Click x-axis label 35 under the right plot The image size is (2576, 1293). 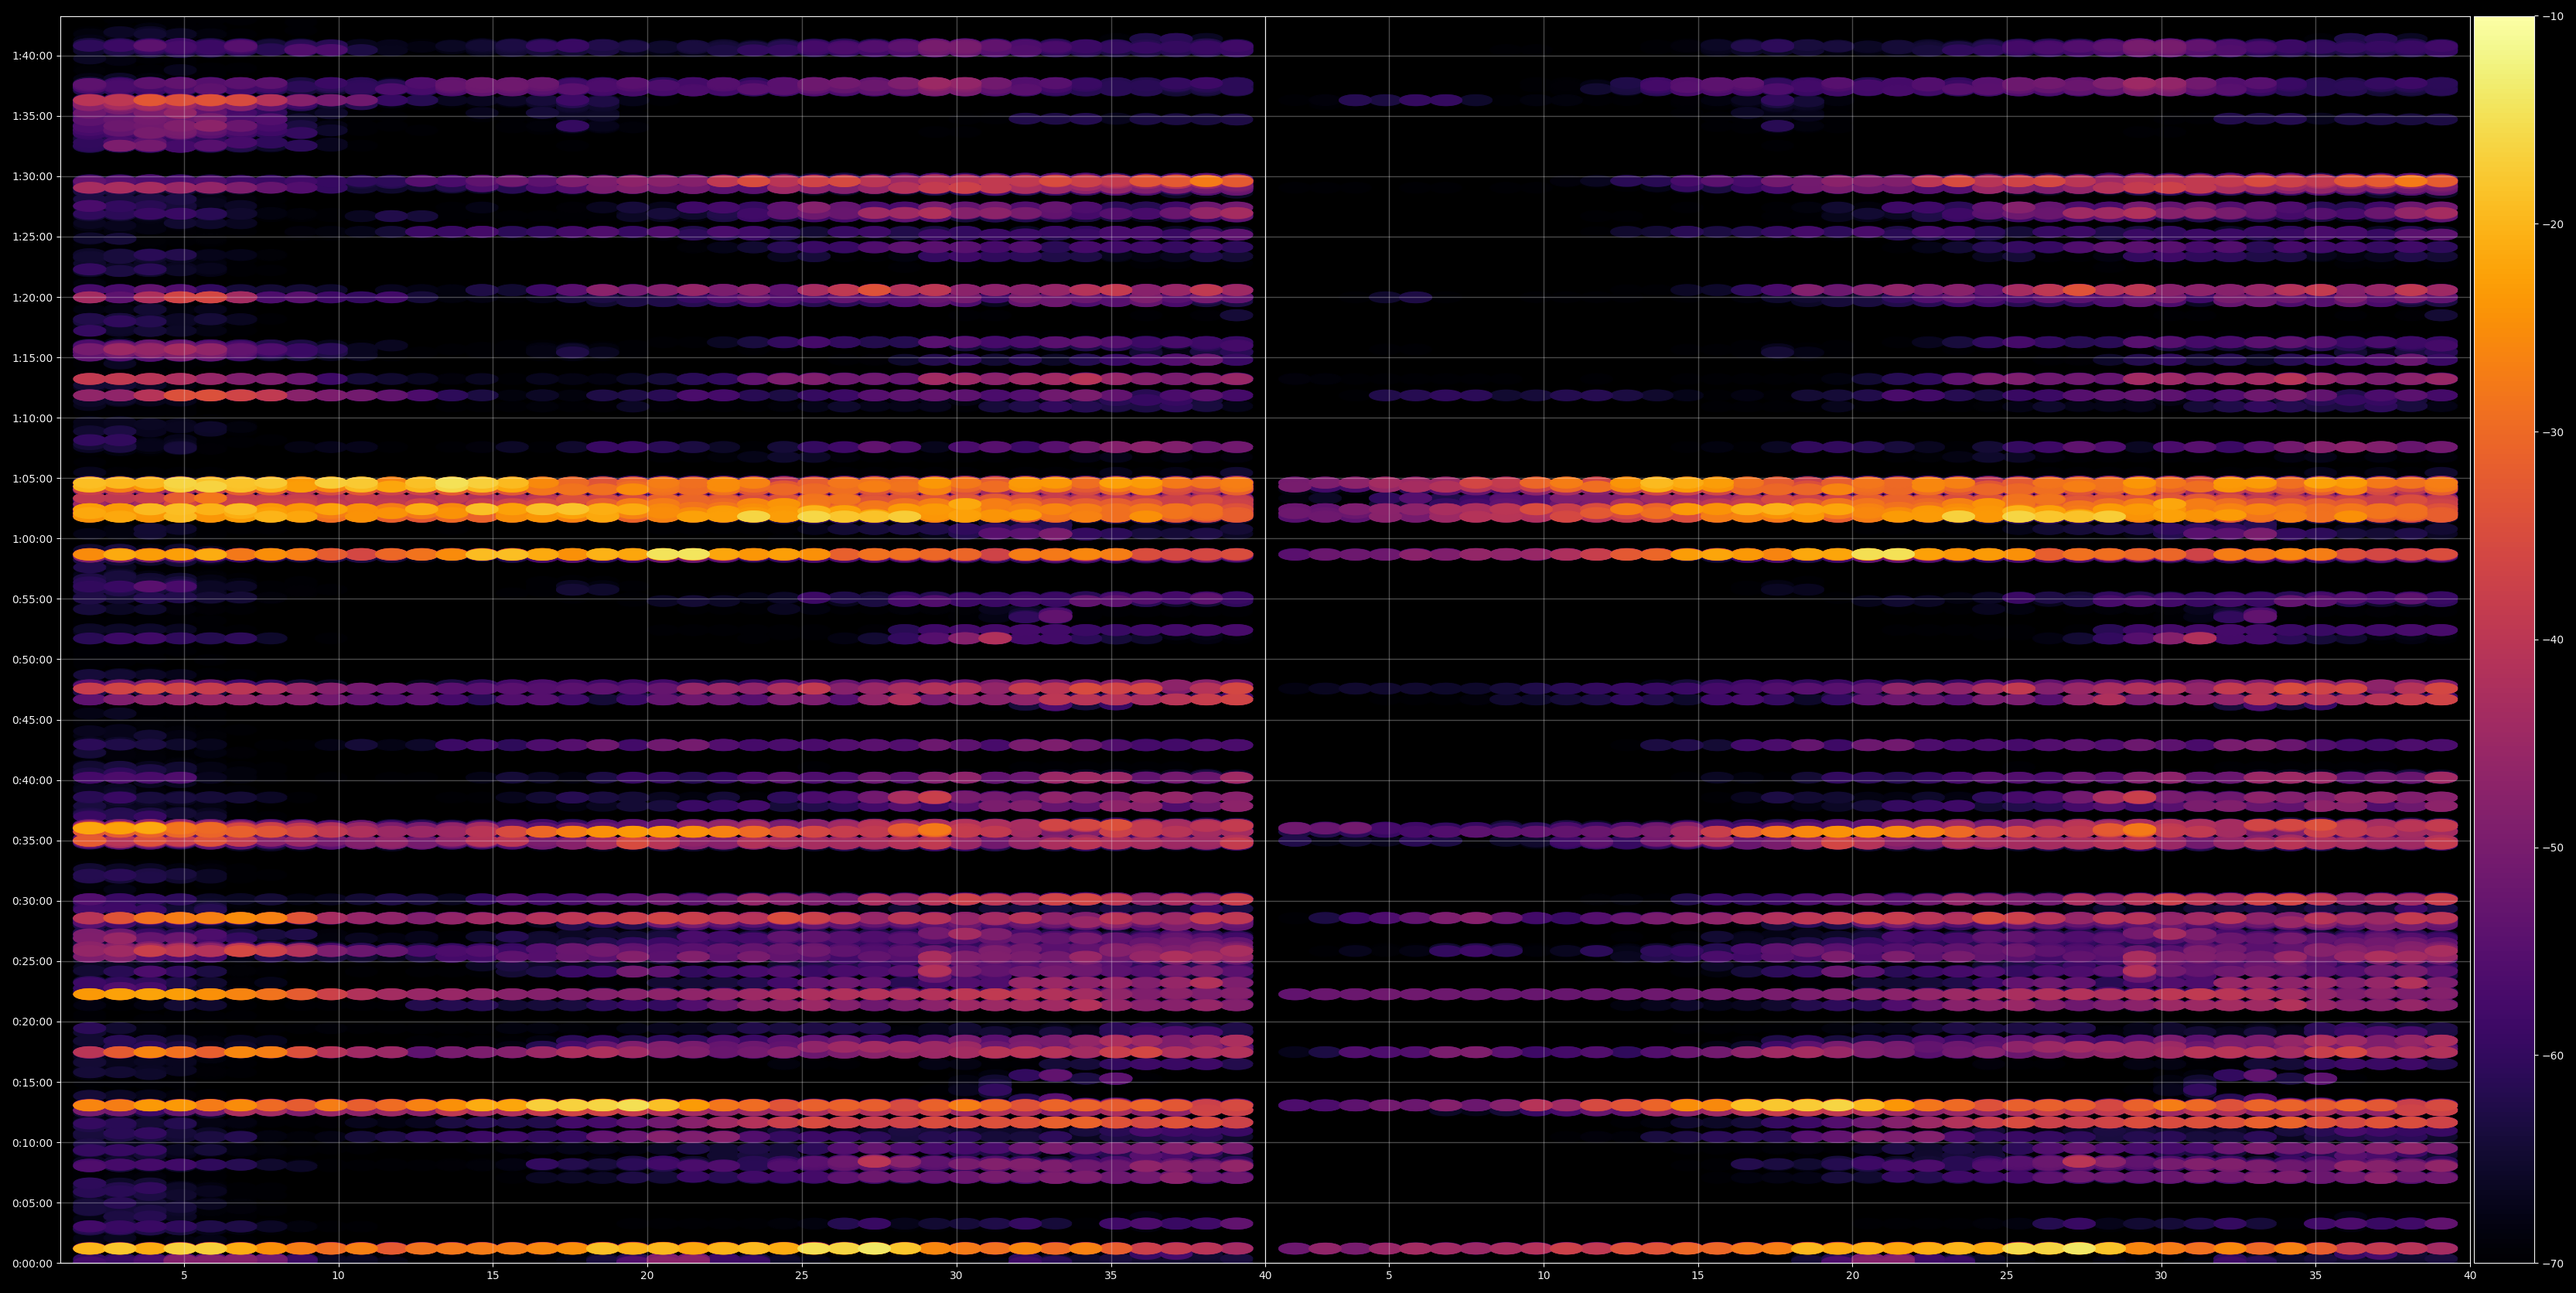click(x=2316, y=1276)
